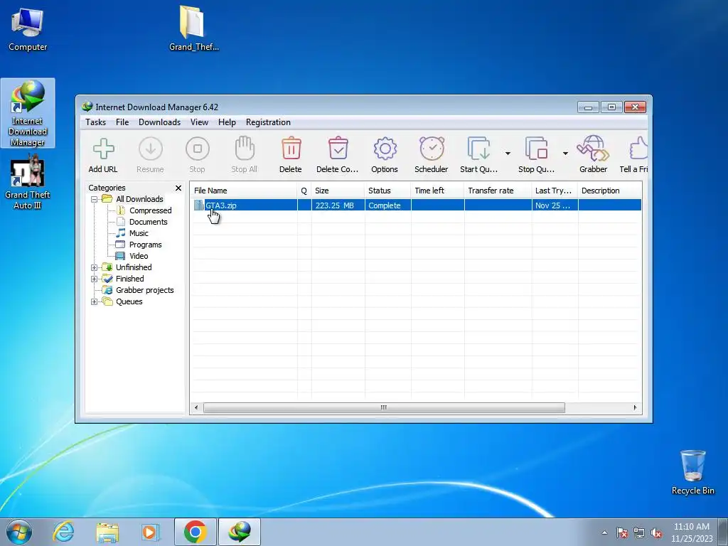This screenshot has width=728, height=546.
Task: Select Grabber projects in the tree
Action: 145,290
